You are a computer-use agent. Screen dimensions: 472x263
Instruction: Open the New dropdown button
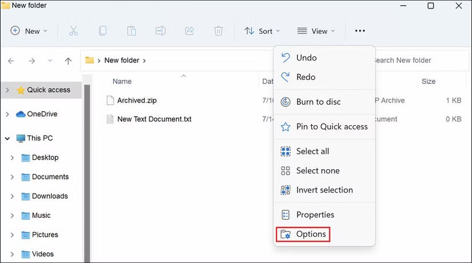[29, 31]
